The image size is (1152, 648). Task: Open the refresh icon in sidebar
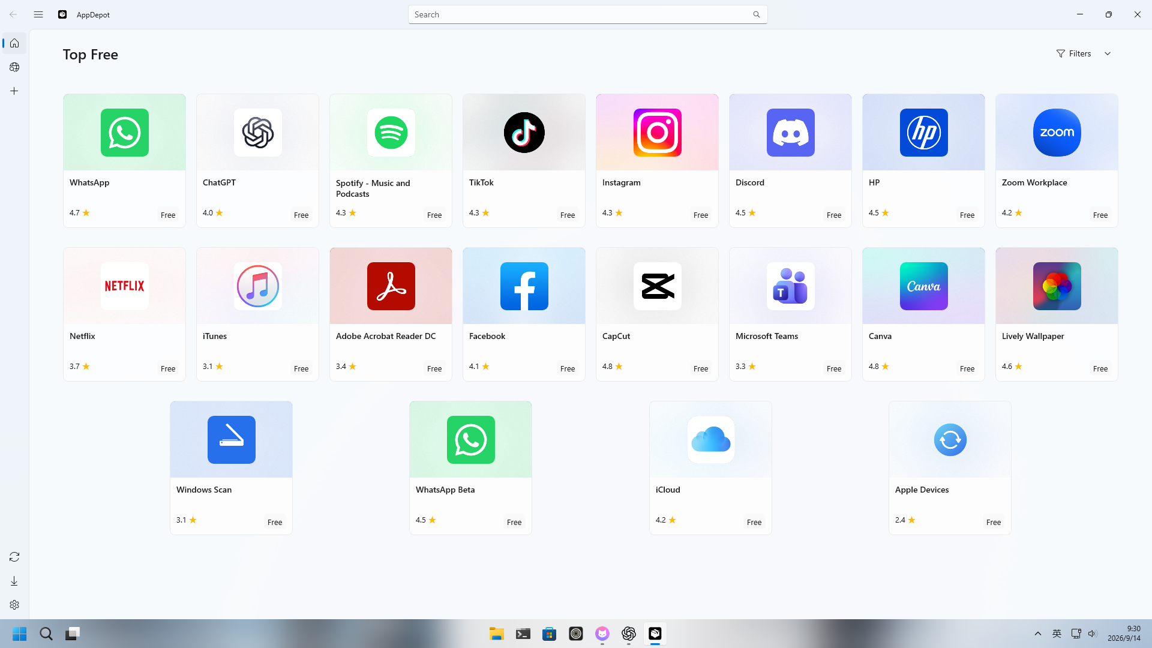point(14,557)
